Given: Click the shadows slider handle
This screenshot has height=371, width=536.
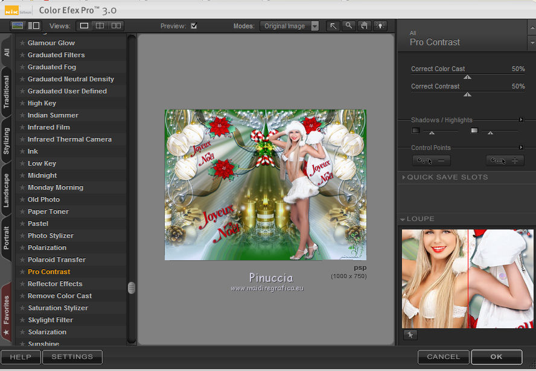Looking at the screenshot, I should tap(432, 132).
